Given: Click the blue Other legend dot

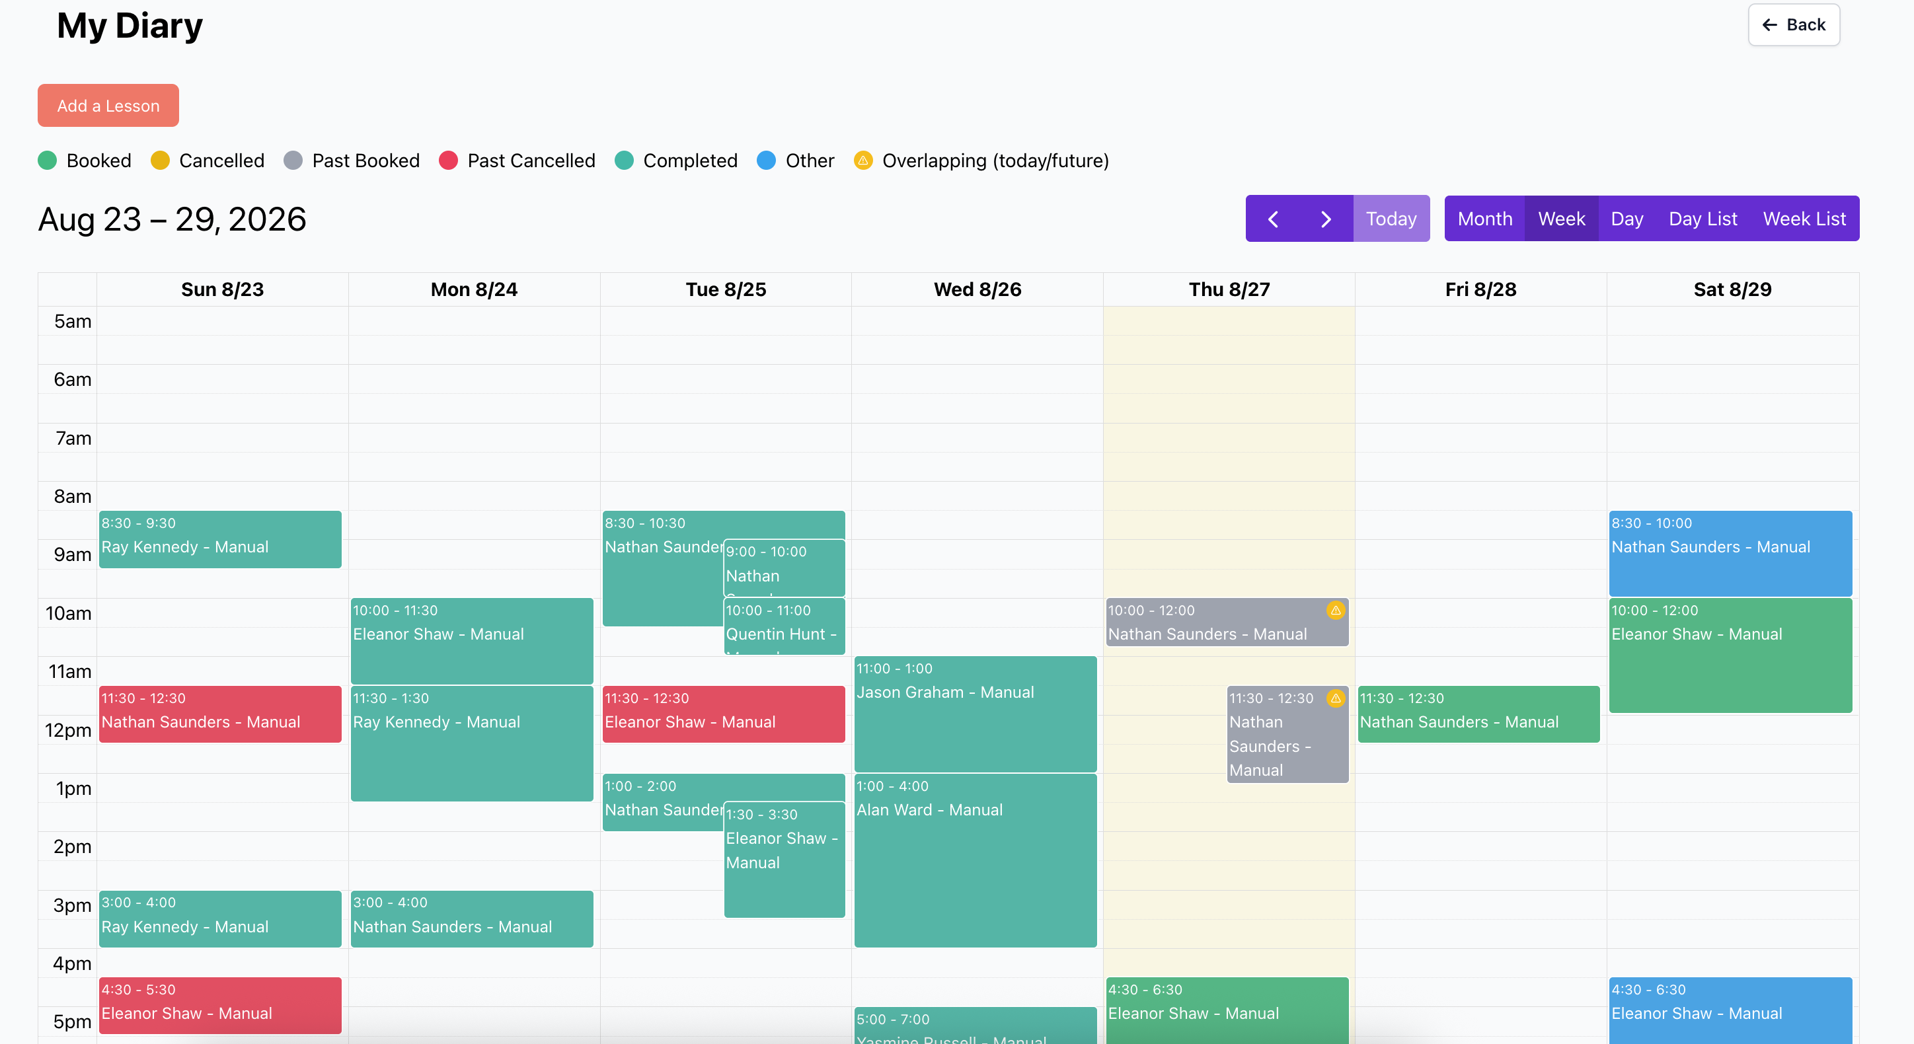Looking at the screenshot, I should coord(766,161).
